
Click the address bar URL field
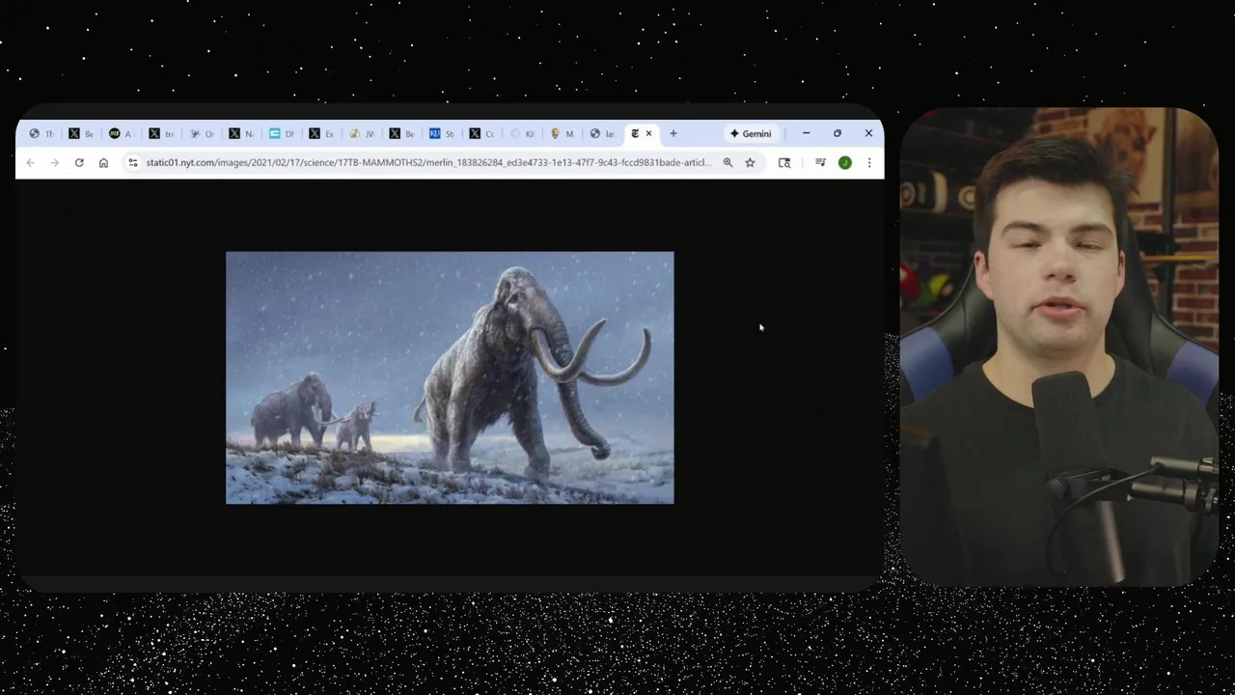pos(427,163)
